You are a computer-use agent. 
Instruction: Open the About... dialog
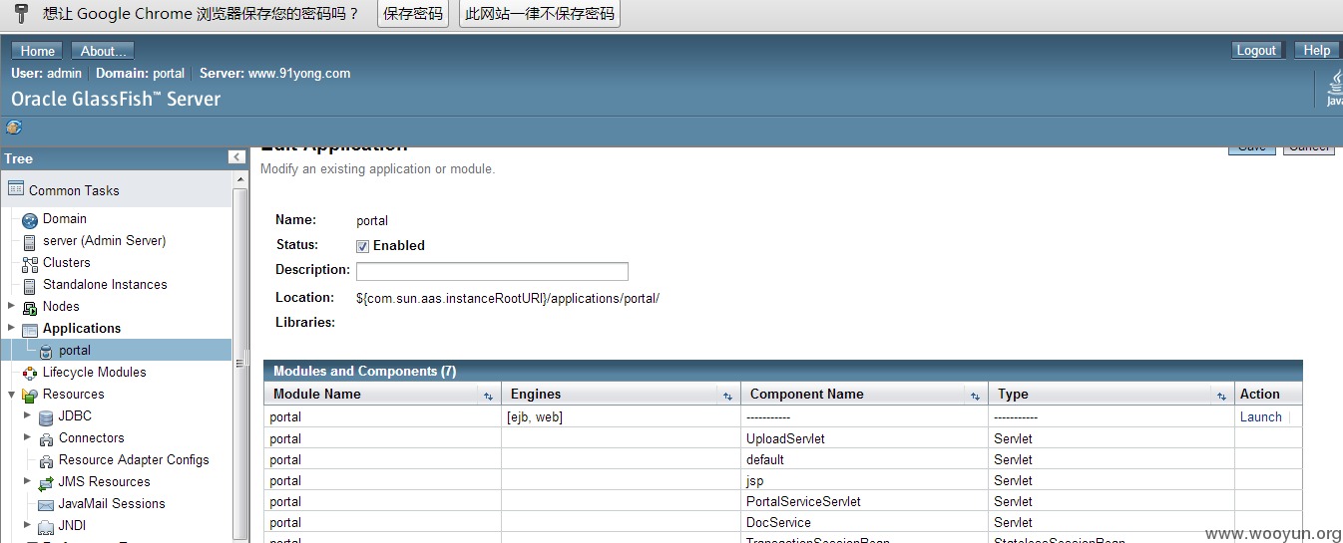(103, 51)
